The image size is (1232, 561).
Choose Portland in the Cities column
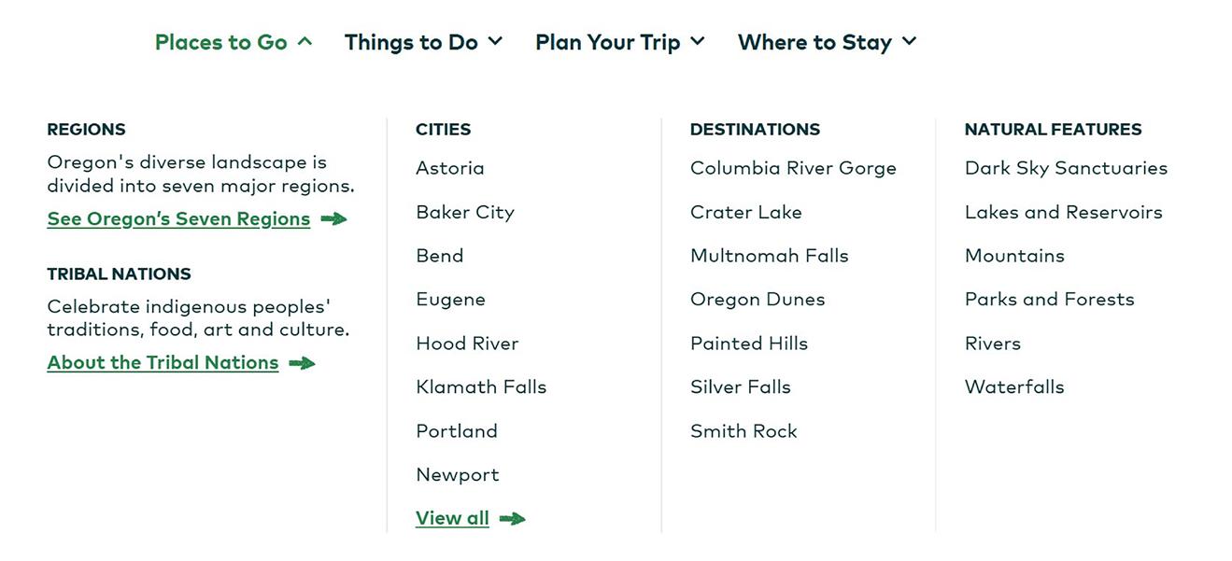click(457, 431)
